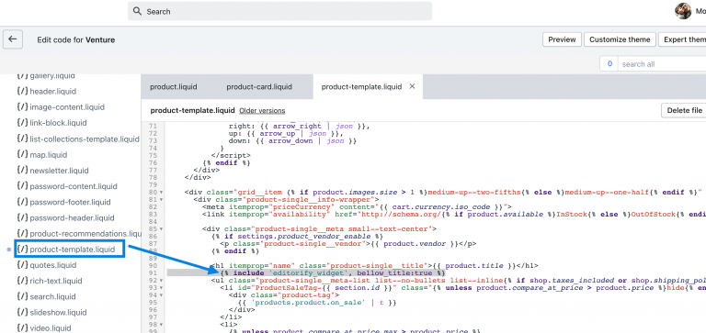Viewport: 706px width, 333px height.
Task: Open password-header.liquid file
Action: pyautogui.click(x=72, y=218)
